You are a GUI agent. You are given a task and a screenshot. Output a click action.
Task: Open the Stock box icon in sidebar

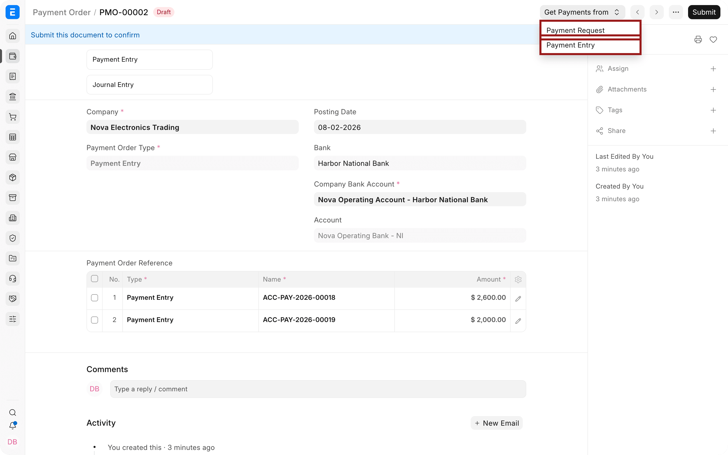click(x=13, y=177)
